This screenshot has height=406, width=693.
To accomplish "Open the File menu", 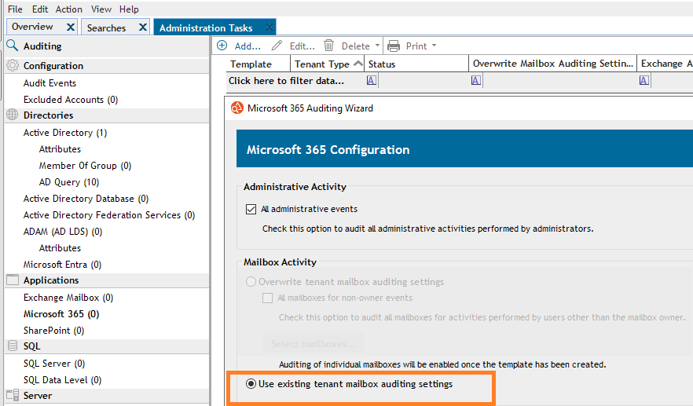I will coord(15,9).
